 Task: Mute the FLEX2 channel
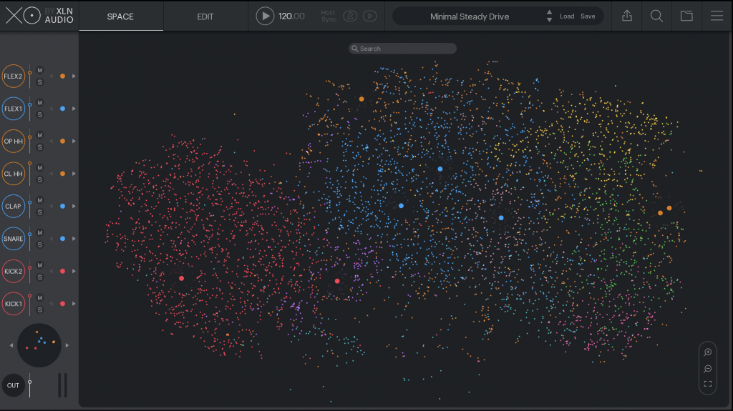(40, 71)
